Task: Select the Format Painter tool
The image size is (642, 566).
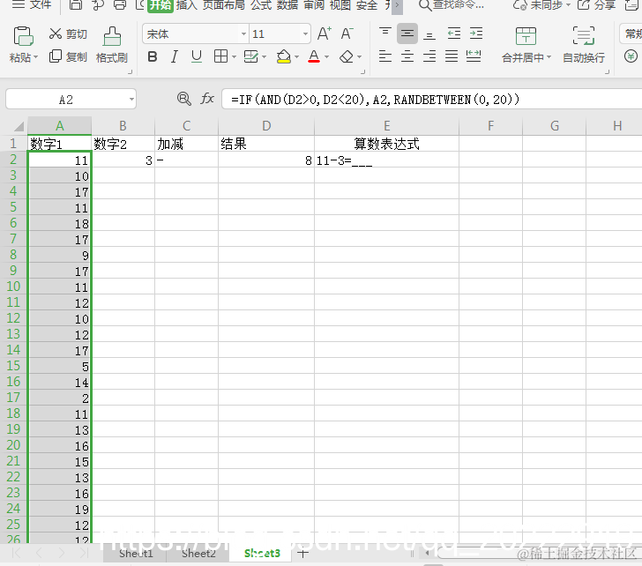Action: pyautogui.click(x=112, y=45)
